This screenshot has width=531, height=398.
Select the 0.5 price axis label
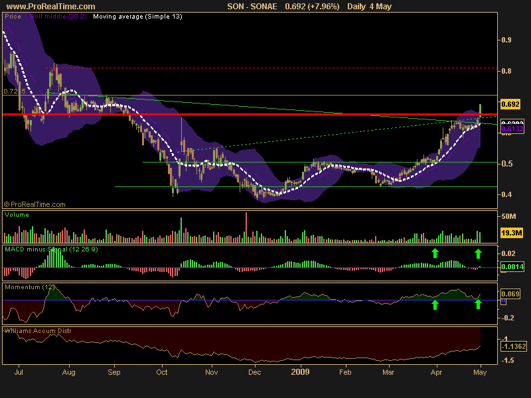[506, 164]
